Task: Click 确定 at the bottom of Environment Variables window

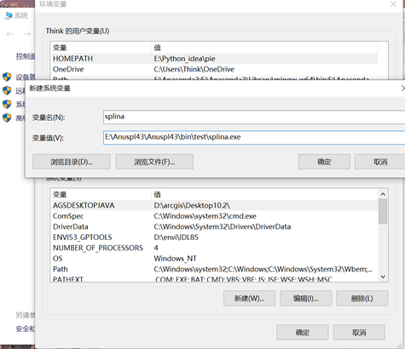Action: click(x=303, y=332)
